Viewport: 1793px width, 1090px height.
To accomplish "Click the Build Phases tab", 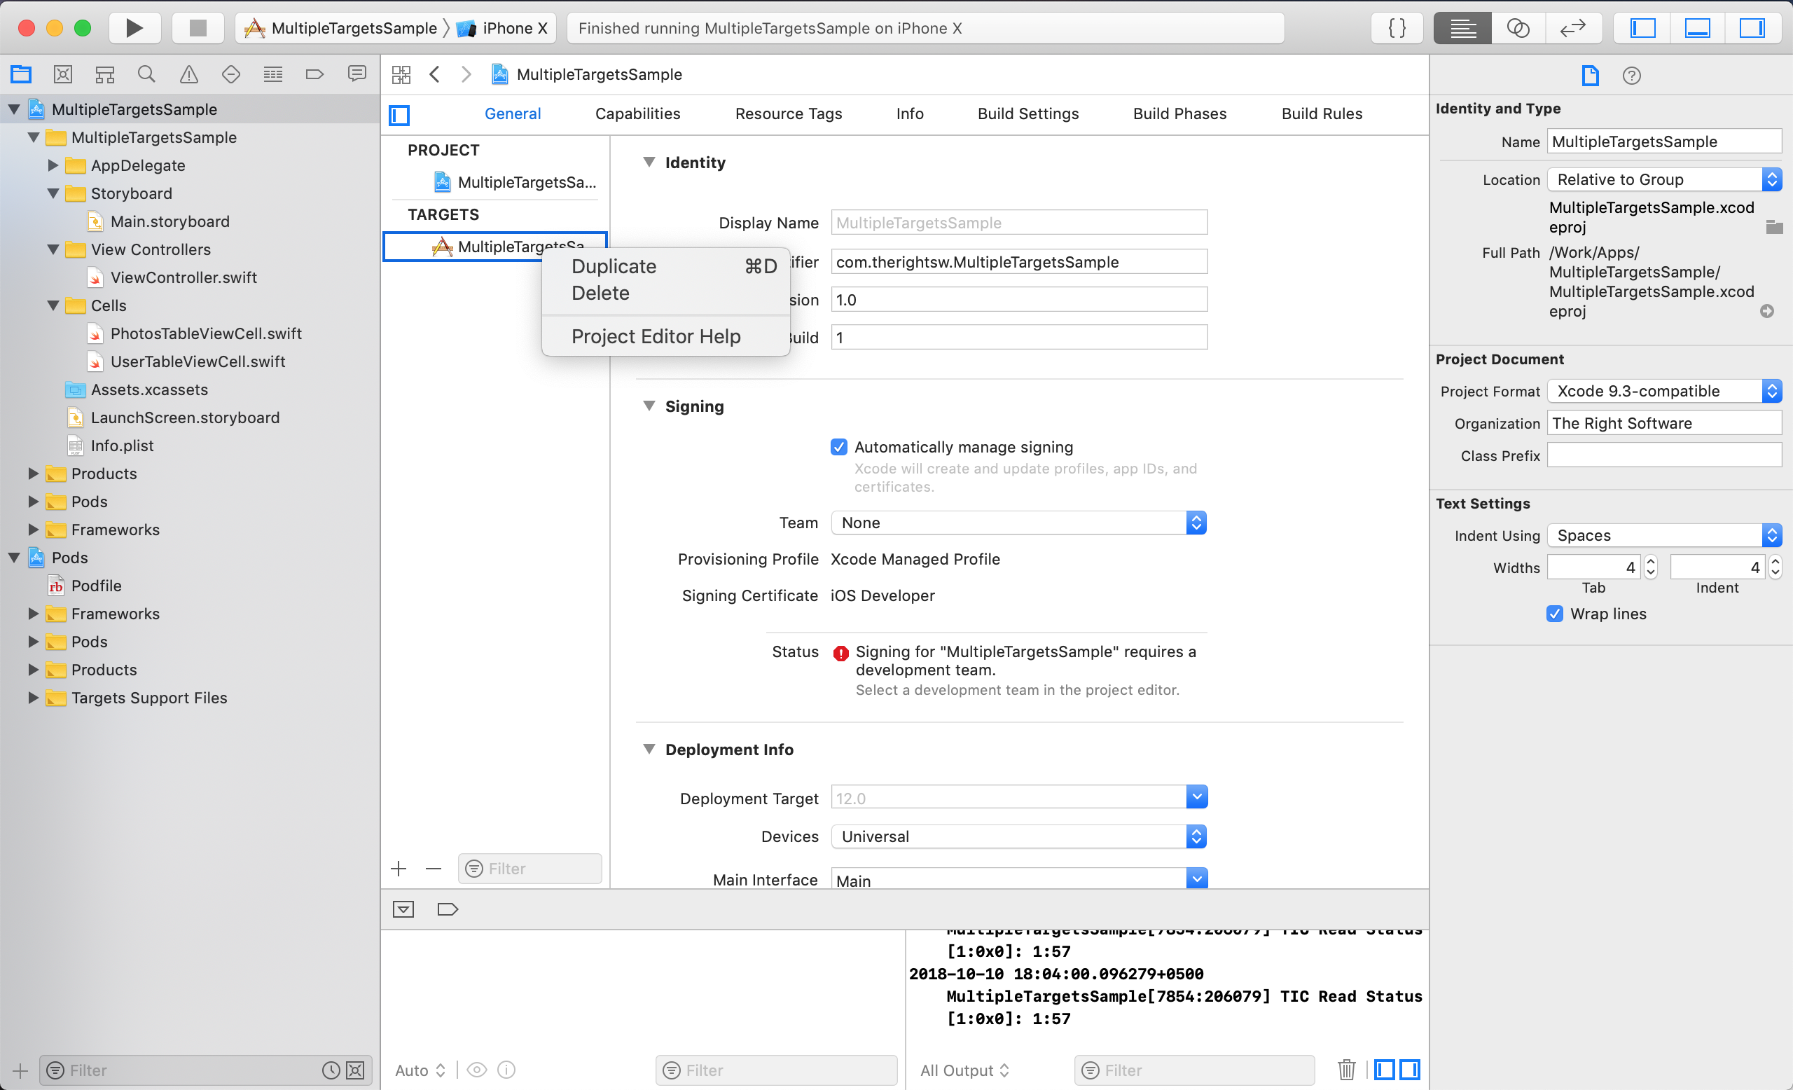I will [1178, 113].
